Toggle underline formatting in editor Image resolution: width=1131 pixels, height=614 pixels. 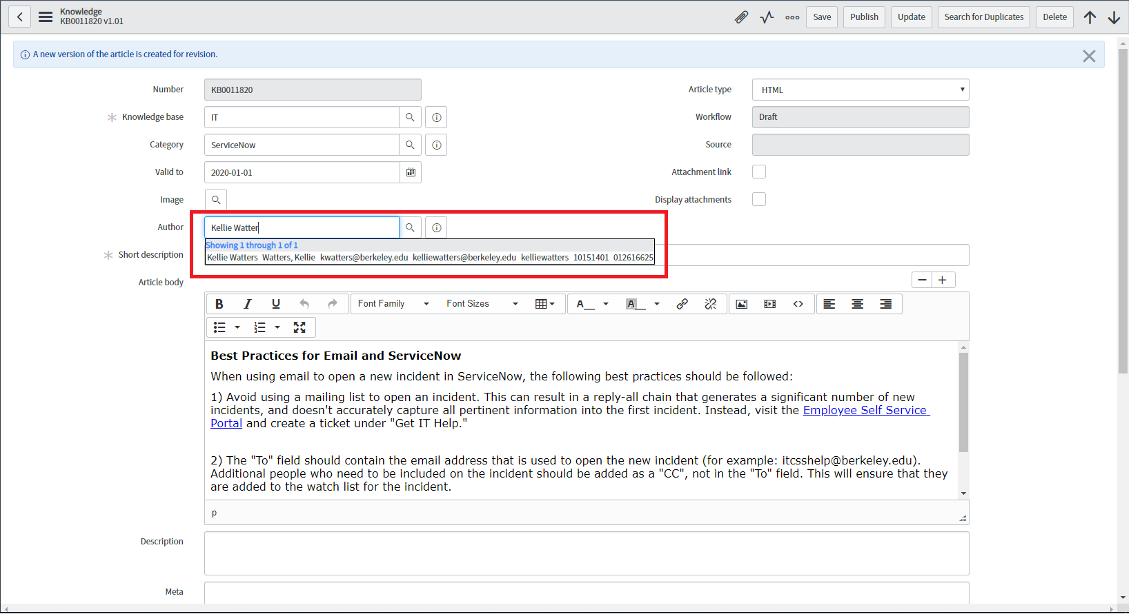click(x=276, y=304)
